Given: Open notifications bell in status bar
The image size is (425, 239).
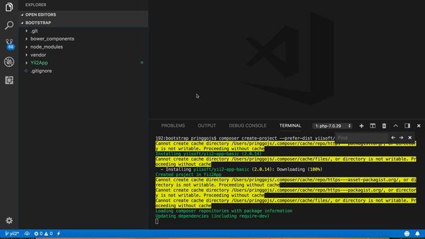Looking at the screenshot, I should coord(418,234).
